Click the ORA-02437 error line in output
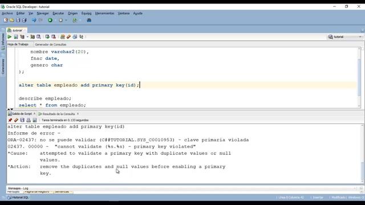 click(x=128, y=140)
